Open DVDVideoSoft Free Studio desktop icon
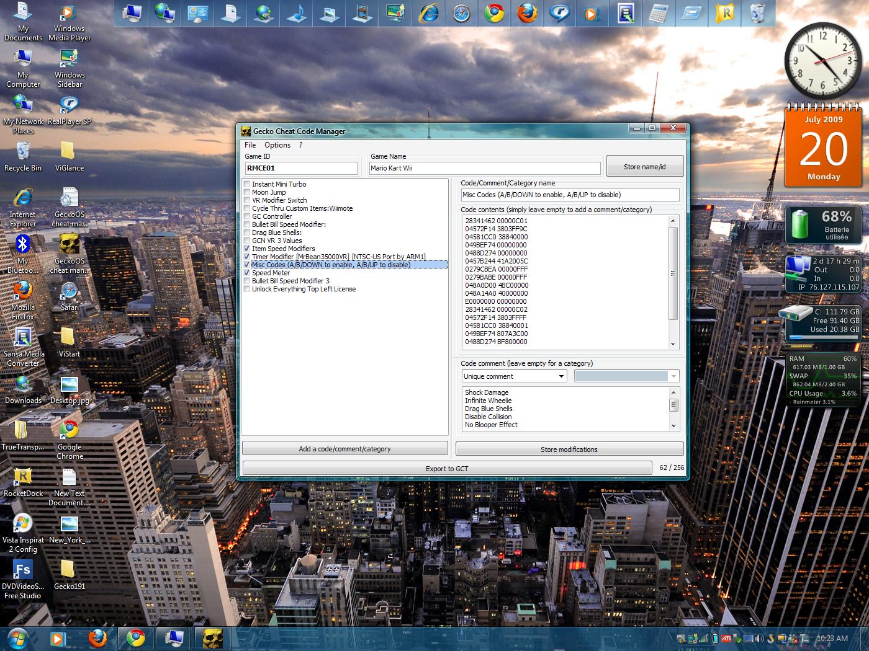This screenshot has height=651, width=869. [x=23, y=579]
